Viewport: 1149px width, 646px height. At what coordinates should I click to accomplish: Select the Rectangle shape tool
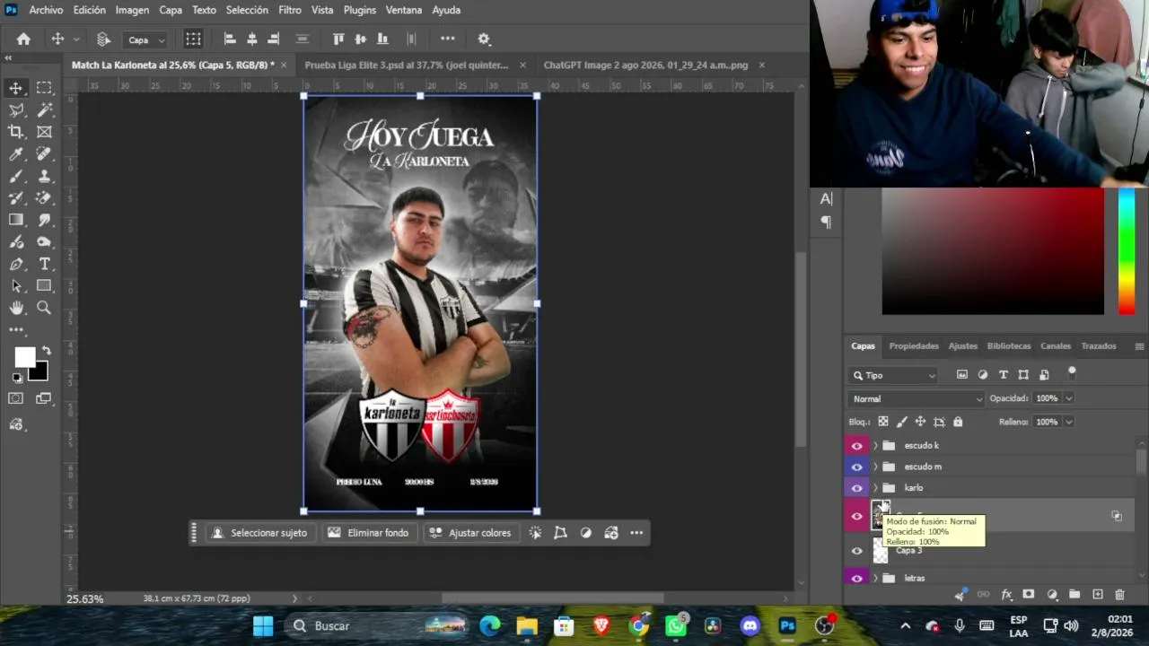[44, 286]
